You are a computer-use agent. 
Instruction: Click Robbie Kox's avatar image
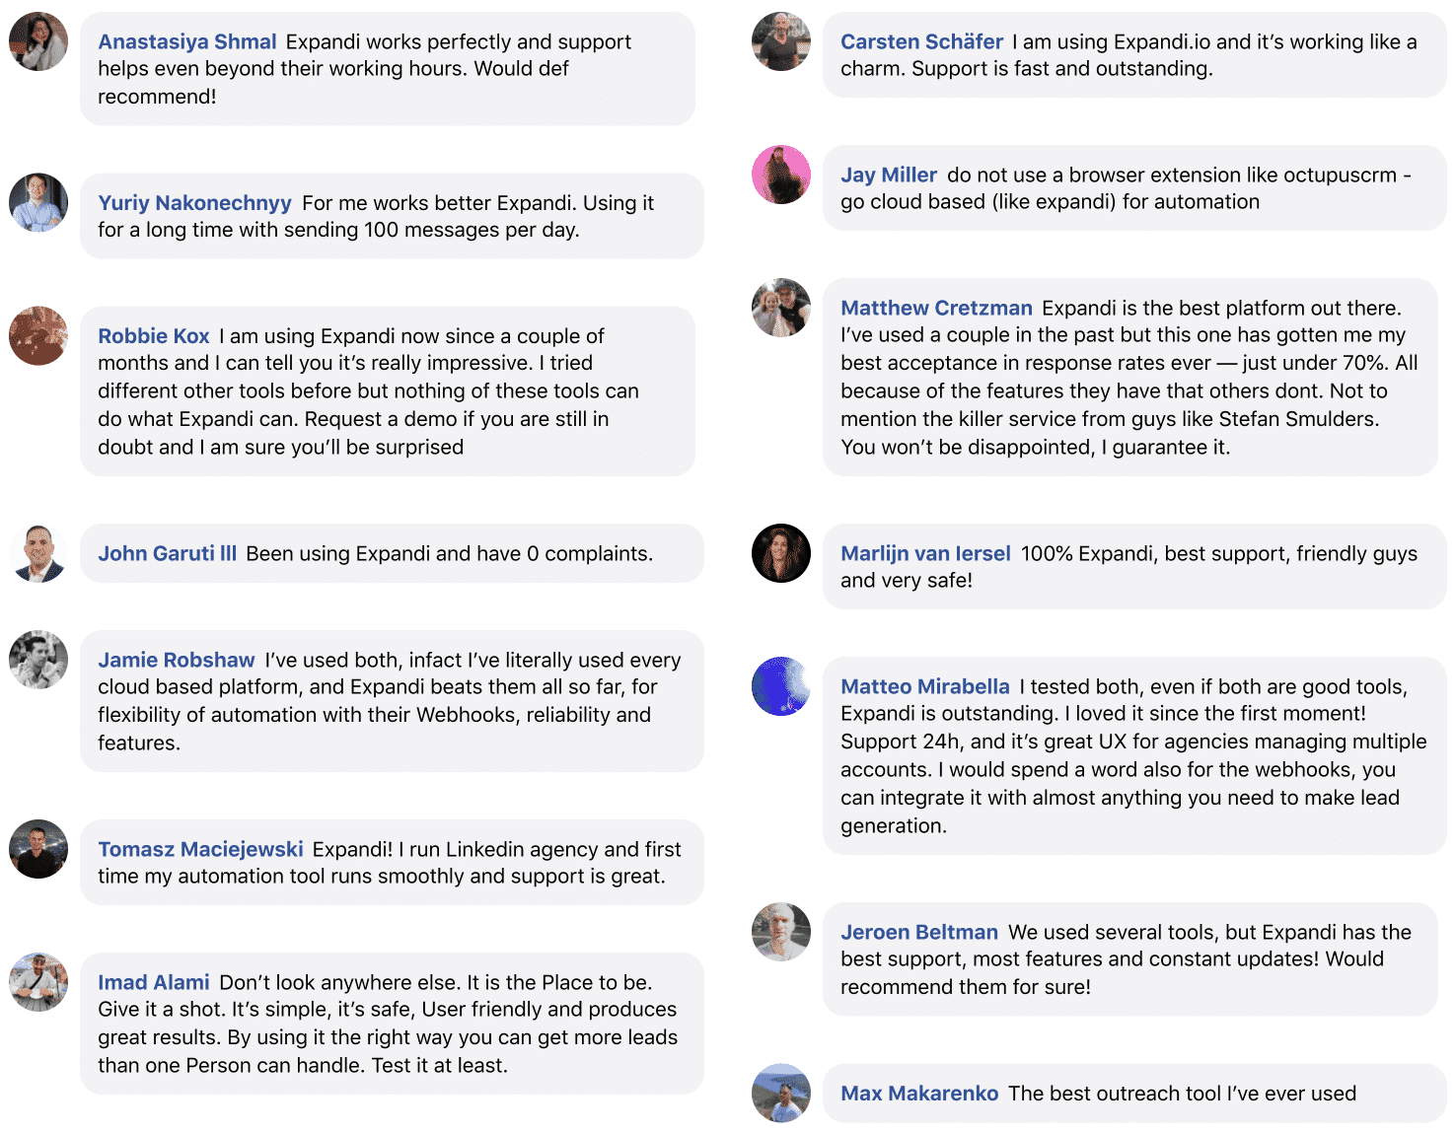(38, 335)
